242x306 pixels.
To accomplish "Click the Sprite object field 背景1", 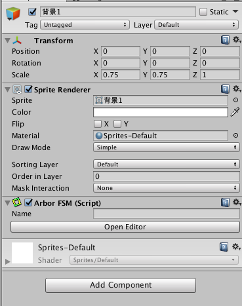I will pos(161,100).
